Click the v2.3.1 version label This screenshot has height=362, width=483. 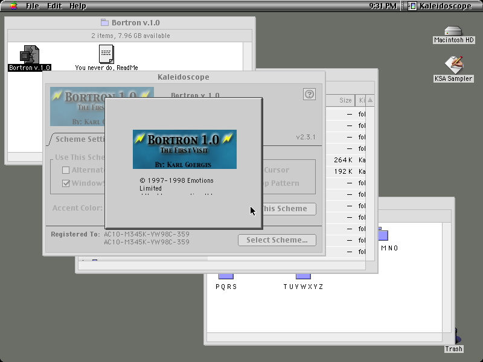click(x=305, y=137)
